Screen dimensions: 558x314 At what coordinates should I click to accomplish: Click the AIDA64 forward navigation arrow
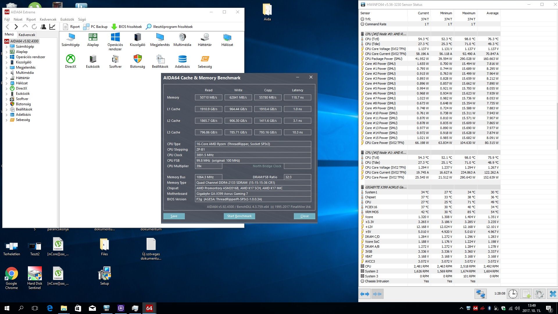pyautogui.click(x=16, y=27)
